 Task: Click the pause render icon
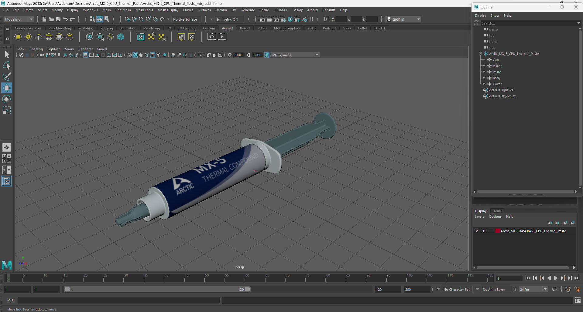tap(311, 19)
